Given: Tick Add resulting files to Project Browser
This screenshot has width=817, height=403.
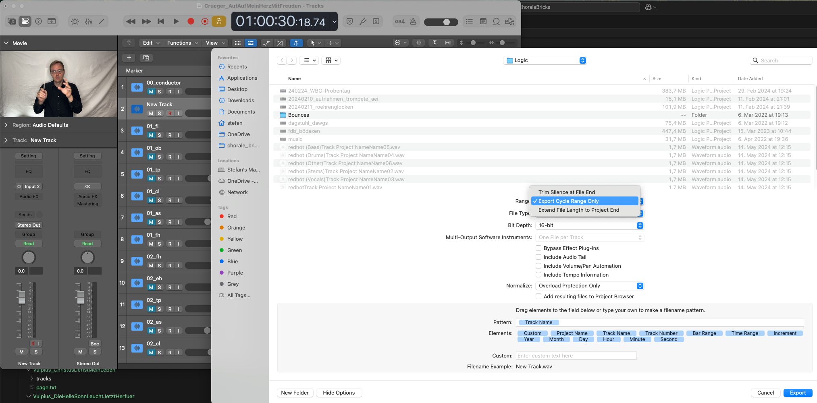Looking at the screenshot, I should point(538,296).
